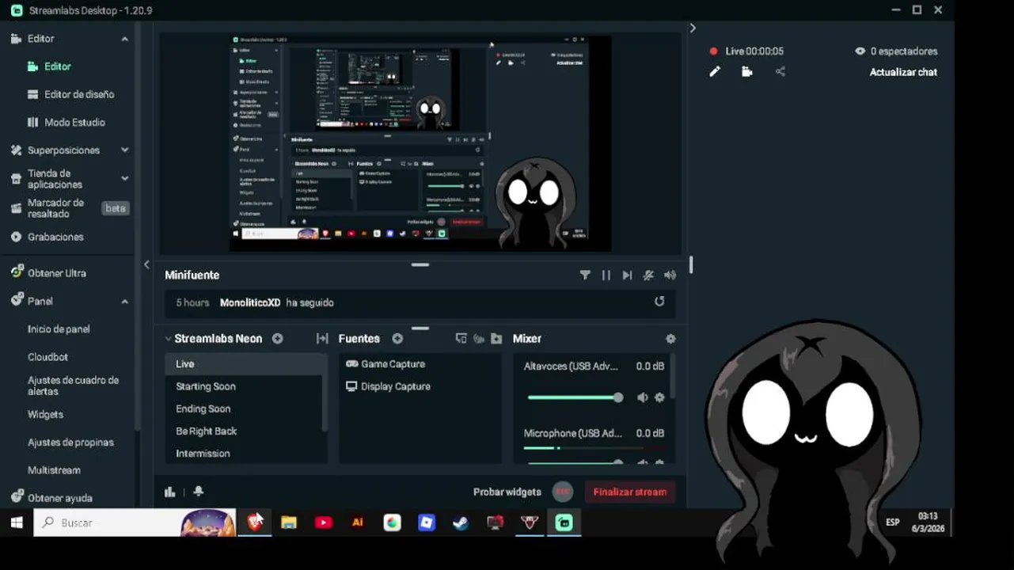
Task: Click the REC record button
Action: (x=563, y=492)
